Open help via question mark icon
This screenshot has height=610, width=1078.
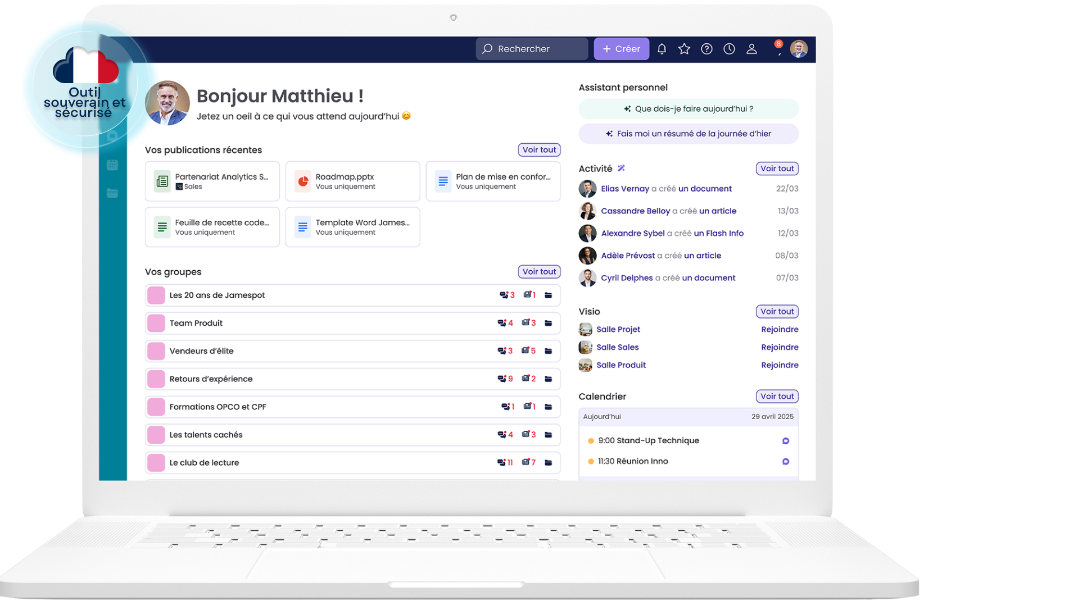pyautogui.click(x=706, y=49)
